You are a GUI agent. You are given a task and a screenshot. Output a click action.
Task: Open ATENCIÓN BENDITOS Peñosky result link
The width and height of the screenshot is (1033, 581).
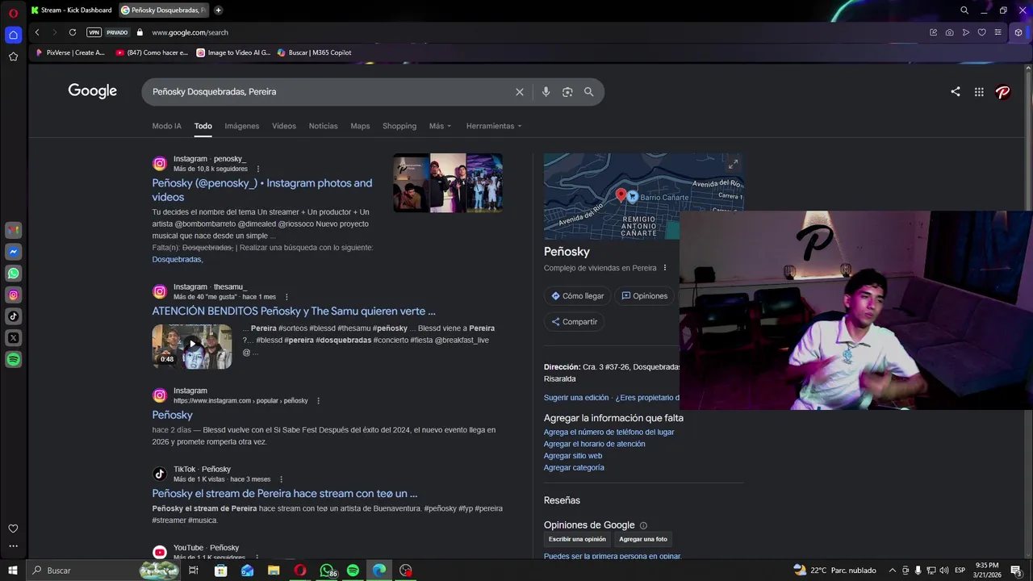(x=294, y=311)
